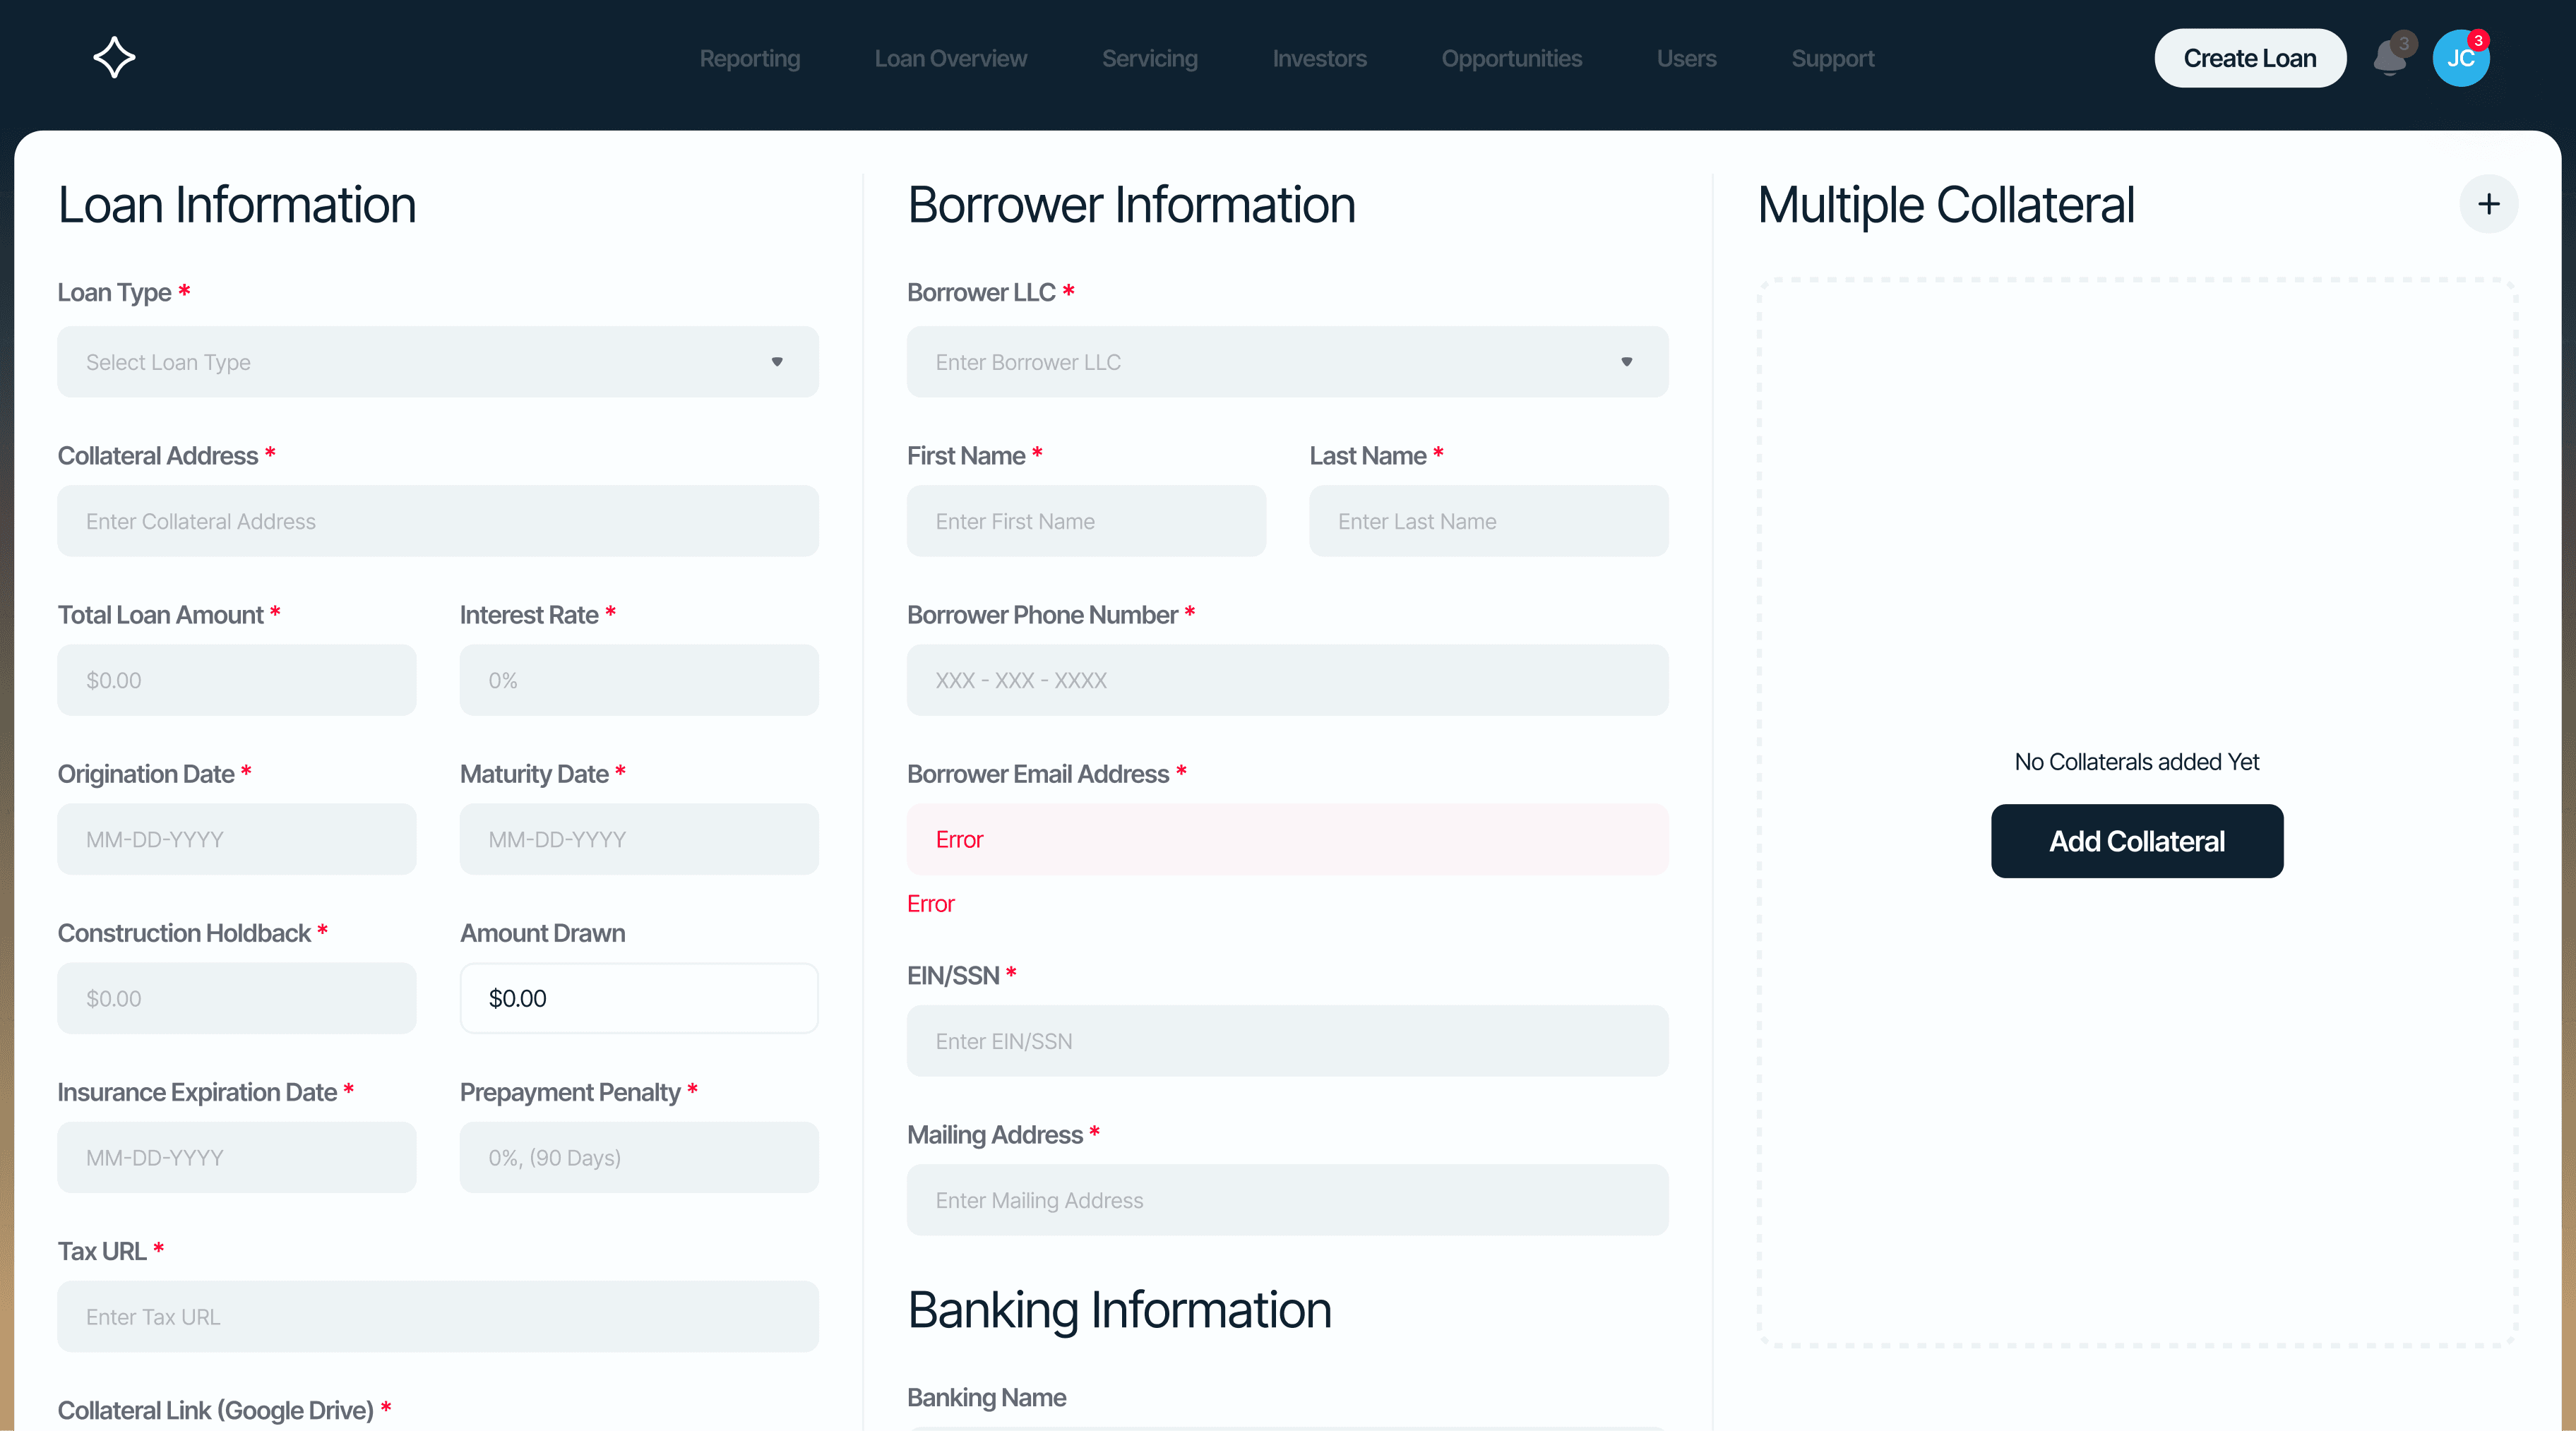Select the Tax URL input

[438, 1317]
